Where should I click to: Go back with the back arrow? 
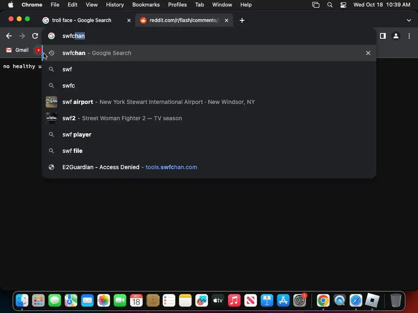(x=9, y=36)
